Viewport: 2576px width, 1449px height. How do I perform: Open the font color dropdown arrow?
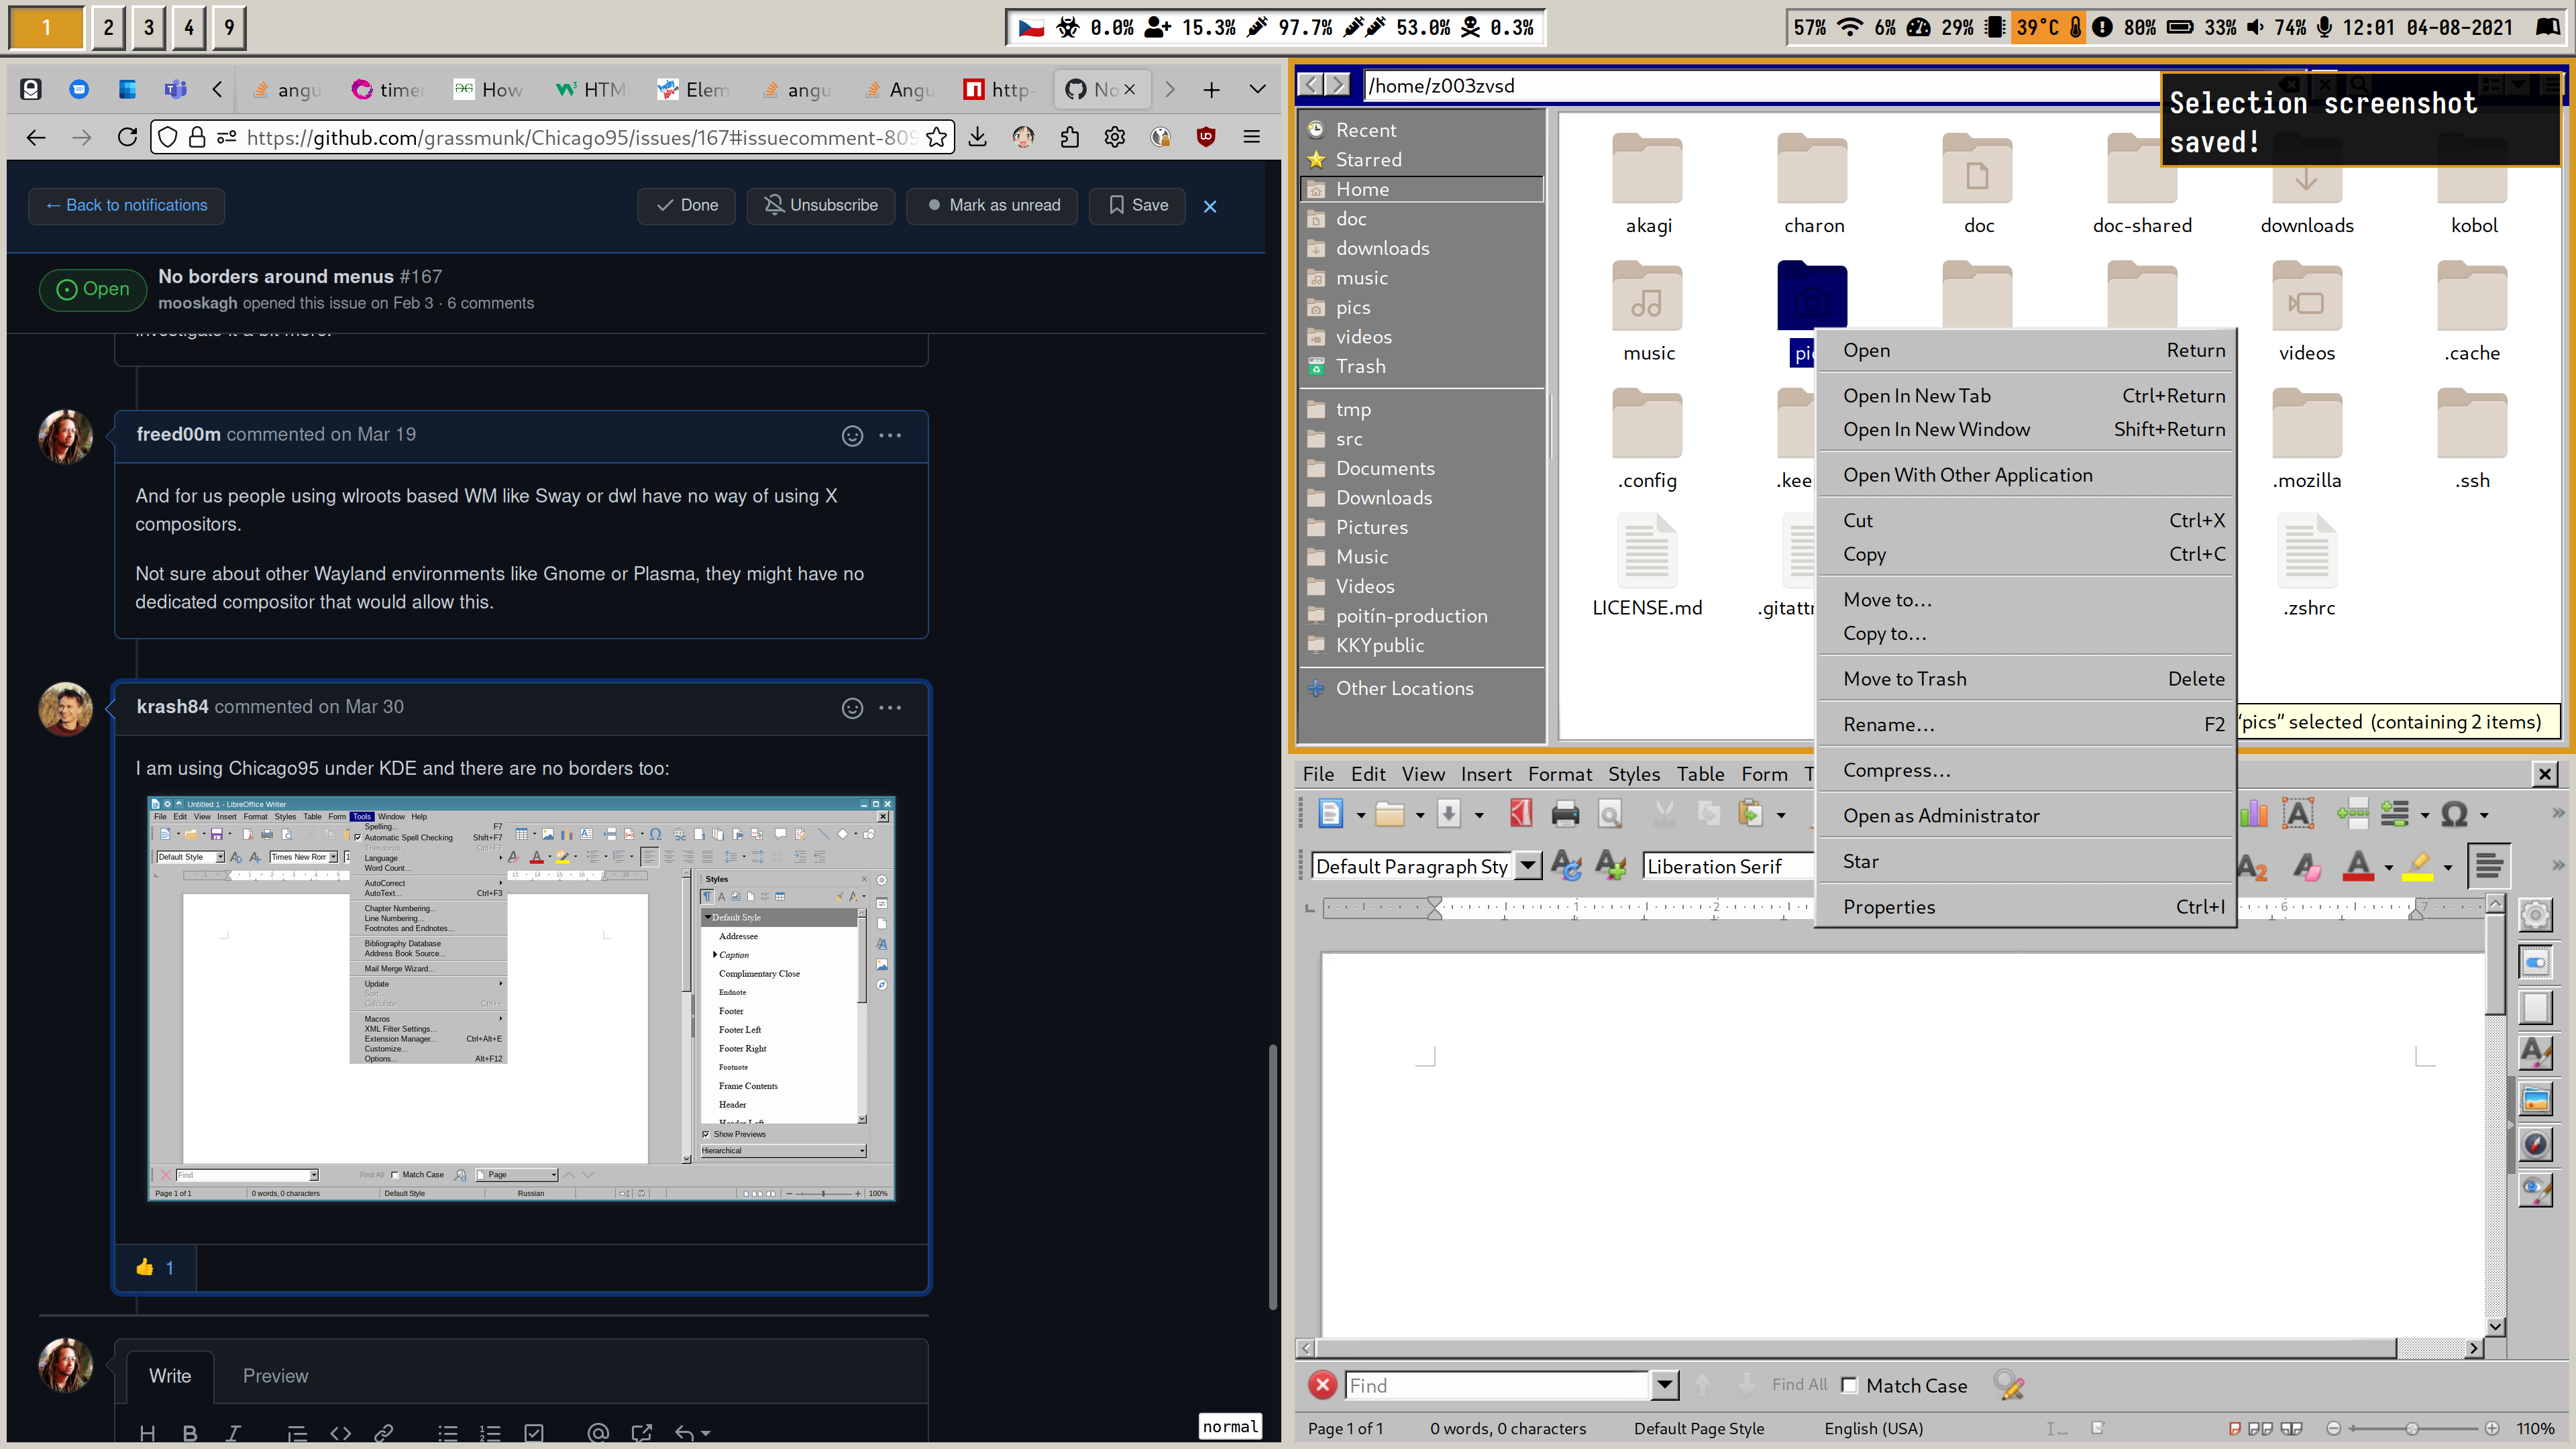(2389, 867)
